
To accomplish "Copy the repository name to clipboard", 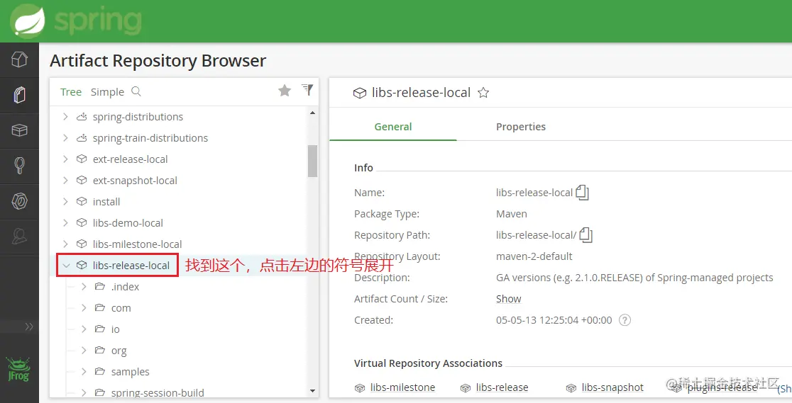I will click(x=583, y=192).
